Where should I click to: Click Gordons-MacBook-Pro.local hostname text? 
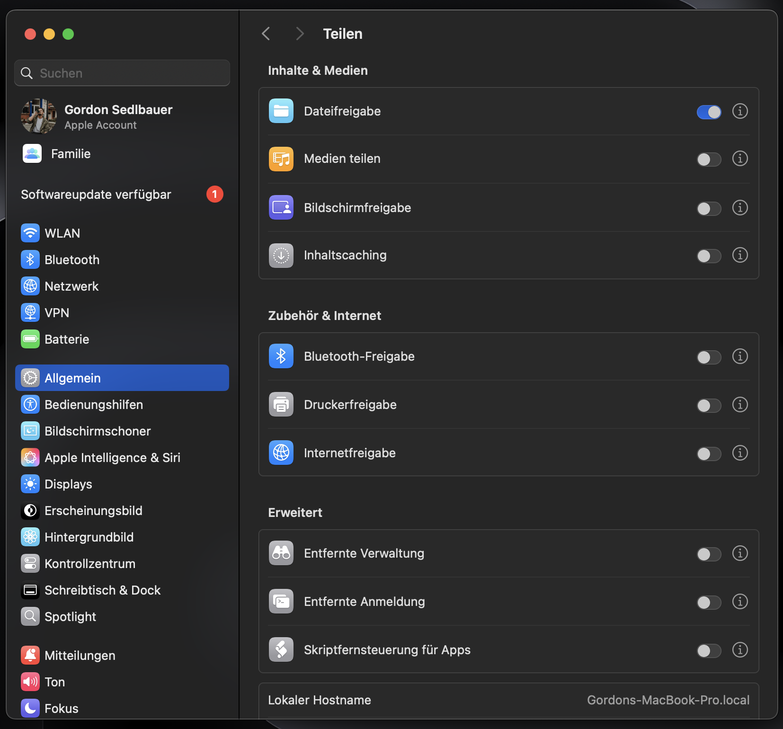(x=668, y=700)
